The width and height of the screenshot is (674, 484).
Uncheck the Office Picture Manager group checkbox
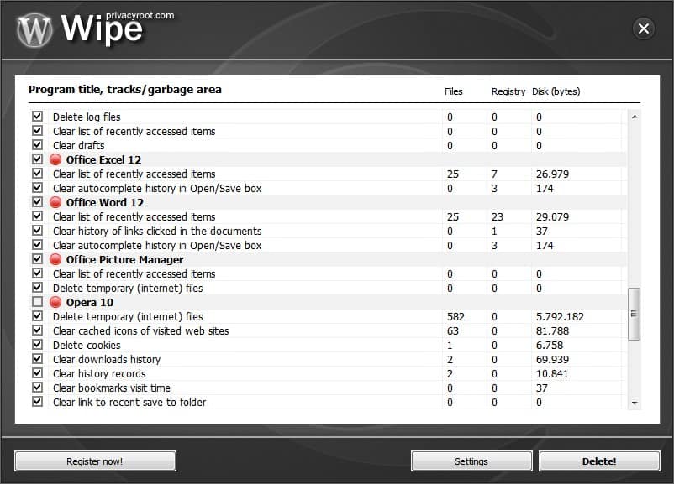(37, 258)
